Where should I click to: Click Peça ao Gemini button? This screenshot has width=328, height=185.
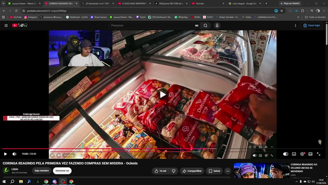(290, 4)
